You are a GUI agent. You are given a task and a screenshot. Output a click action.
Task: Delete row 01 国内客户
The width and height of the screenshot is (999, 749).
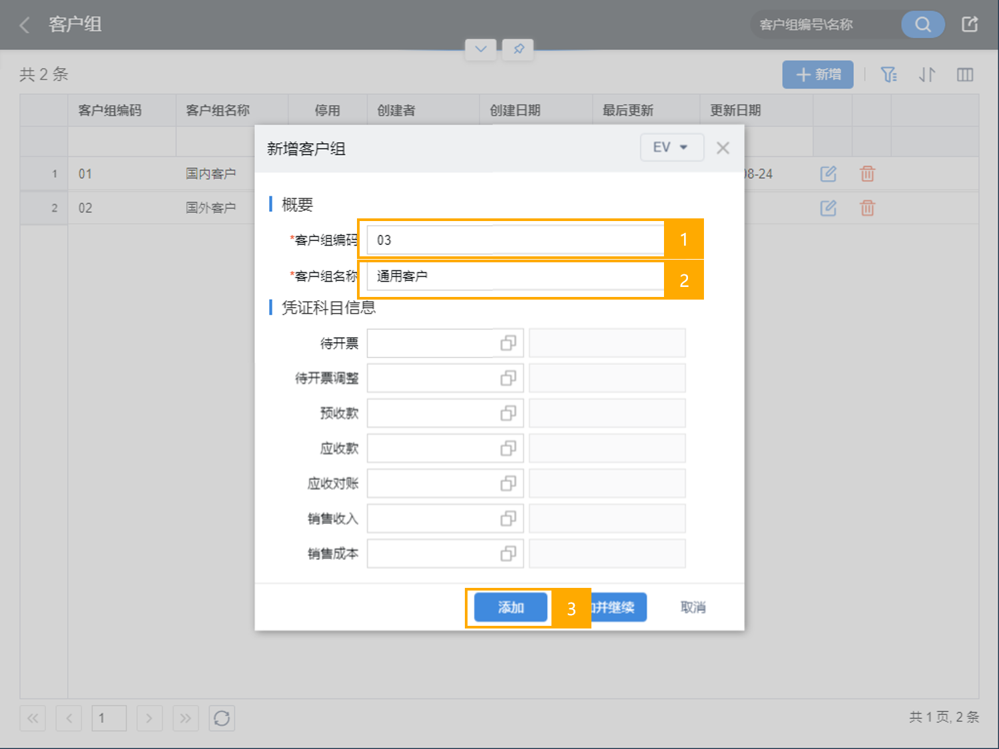(867, 174)
